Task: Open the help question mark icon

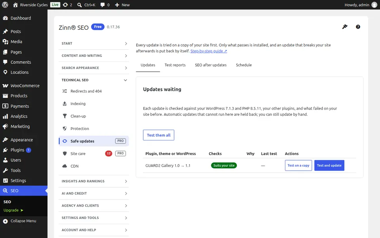Action: 358,27
